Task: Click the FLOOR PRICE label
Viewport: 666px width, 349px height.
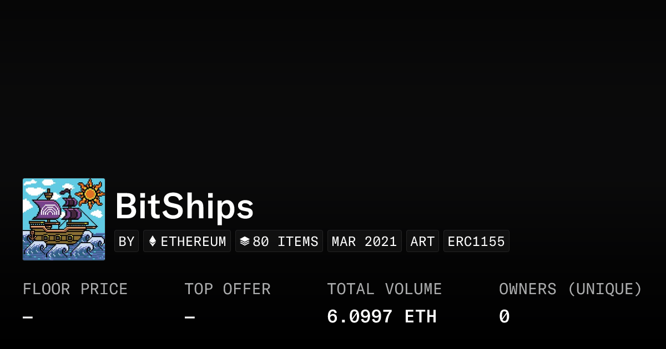Action: pyautogui.click(x=75, y=289)
